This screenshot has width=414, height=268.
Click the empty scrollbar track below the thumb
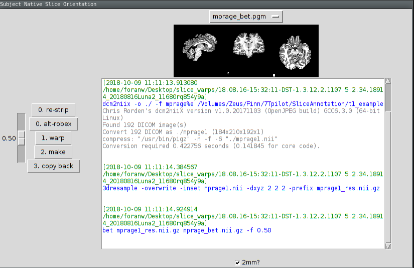tap(387, 176)
